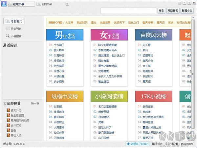Open 小说搜索 in the sidebar

13,36
